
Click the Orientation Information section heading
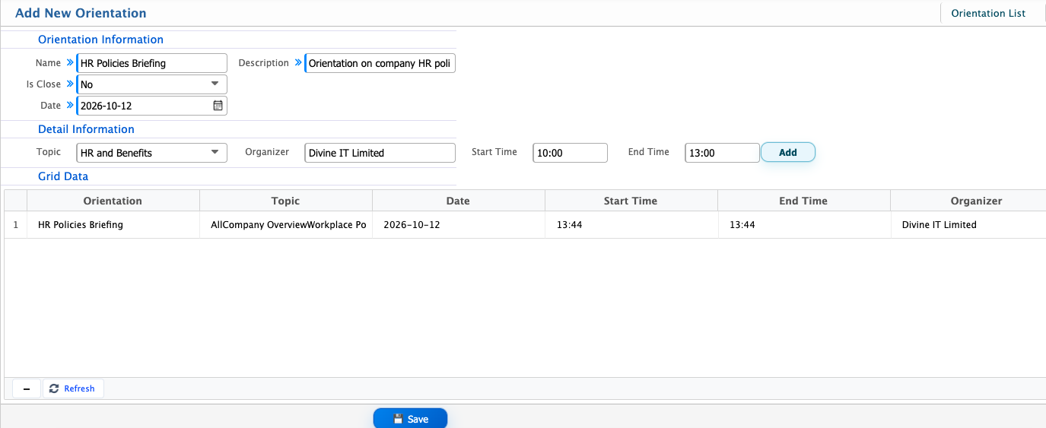coord(100,40)
